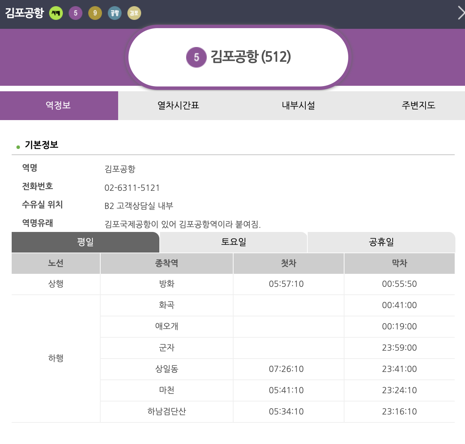465x444 pixels.
Task: Click the first train time 07:26:10
Action: (x=286, y=369)
